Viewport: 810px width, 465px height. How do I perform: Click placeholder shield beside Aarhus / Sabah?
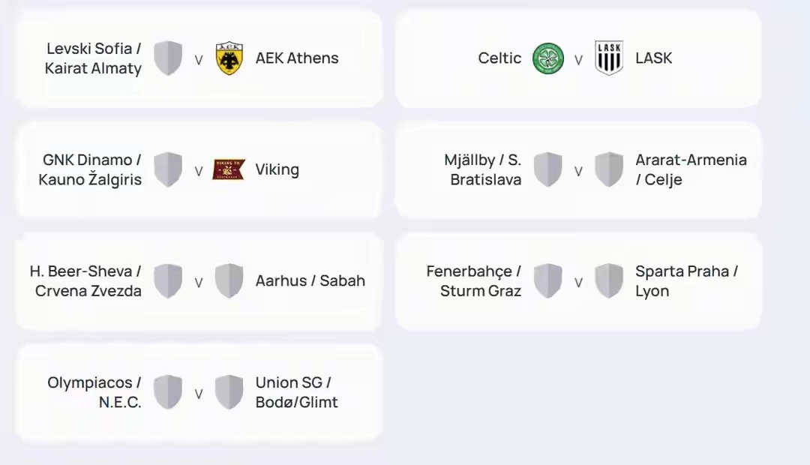[x=229, y=281]
